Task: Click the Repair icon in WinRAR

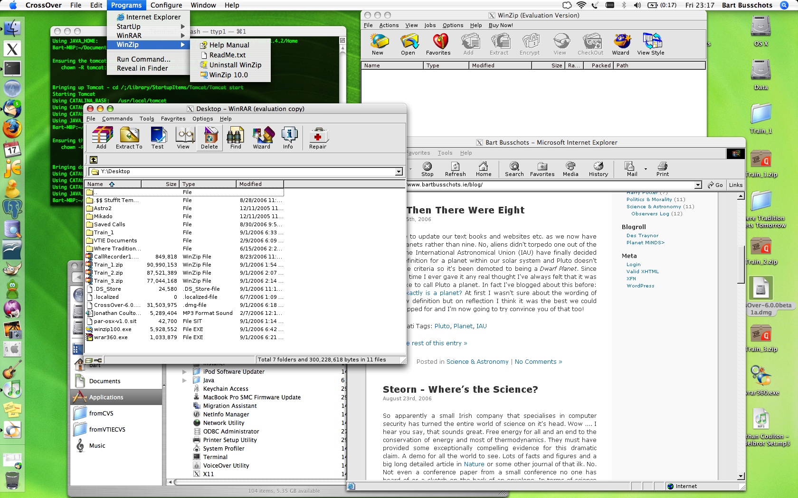Action: point(318,138)
